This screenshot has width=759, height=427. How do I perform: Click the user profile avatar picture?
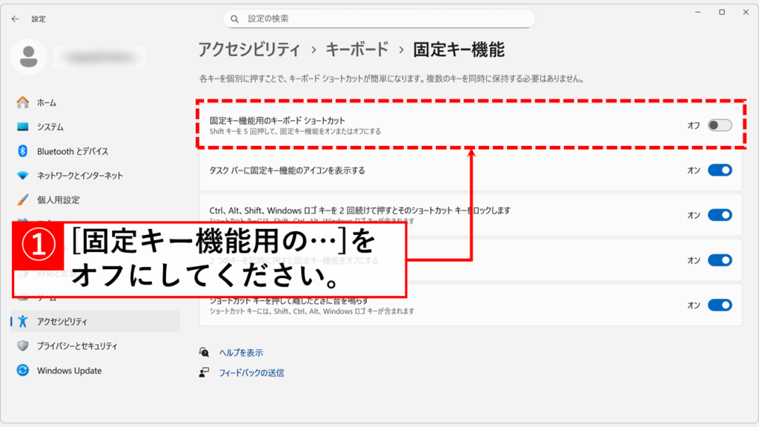pyautogui.click(x=29, y=56)
